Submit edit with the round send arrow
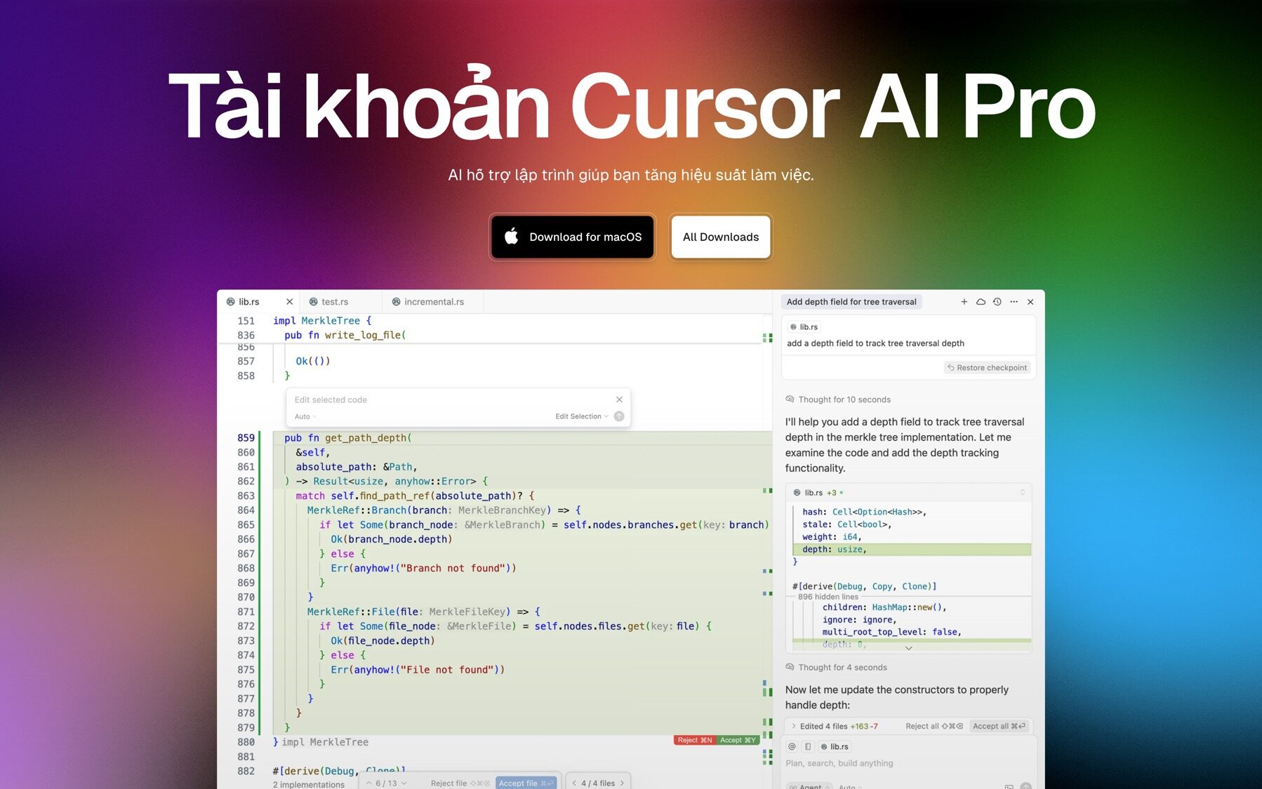 pyautogui.click(x=618, y=416)
